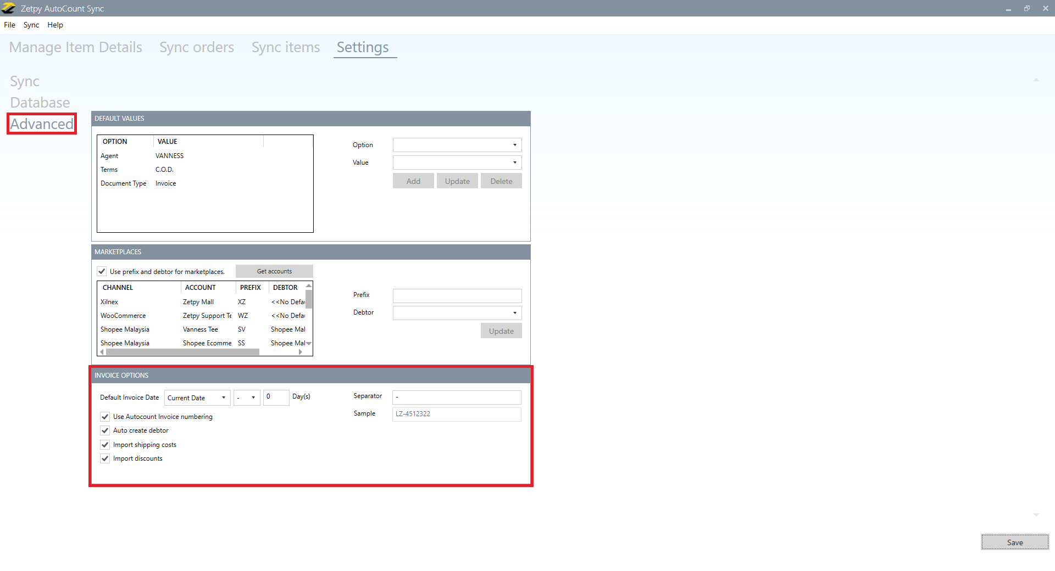Open the Help menu

(55, 25)
